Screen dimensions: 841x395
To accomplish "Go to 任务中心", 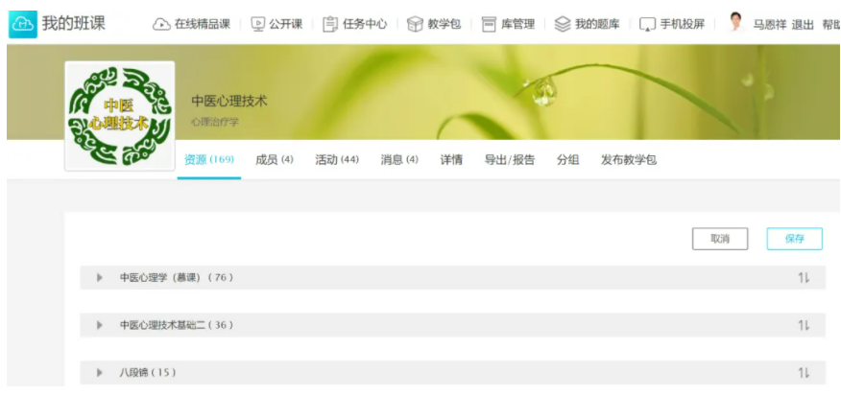I will [354, 24].
